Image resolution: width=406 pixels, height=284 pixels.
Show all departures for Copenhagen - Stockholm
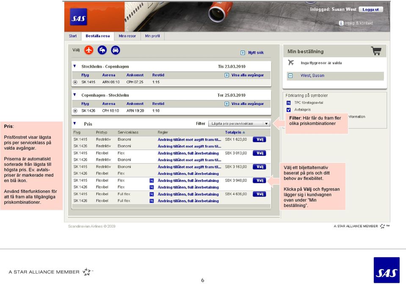point(248,104)
